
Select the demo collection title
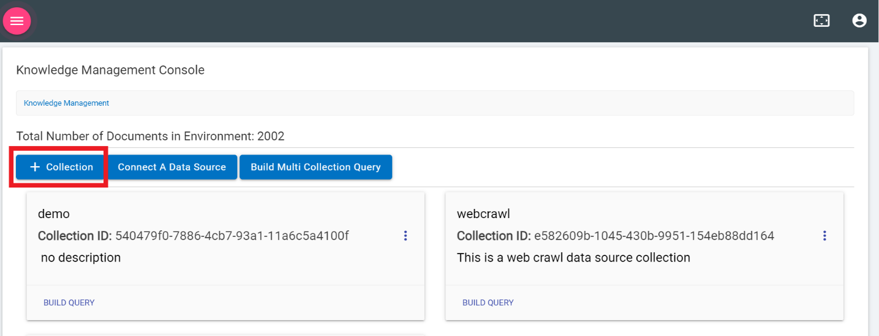[x=54, y=214]
